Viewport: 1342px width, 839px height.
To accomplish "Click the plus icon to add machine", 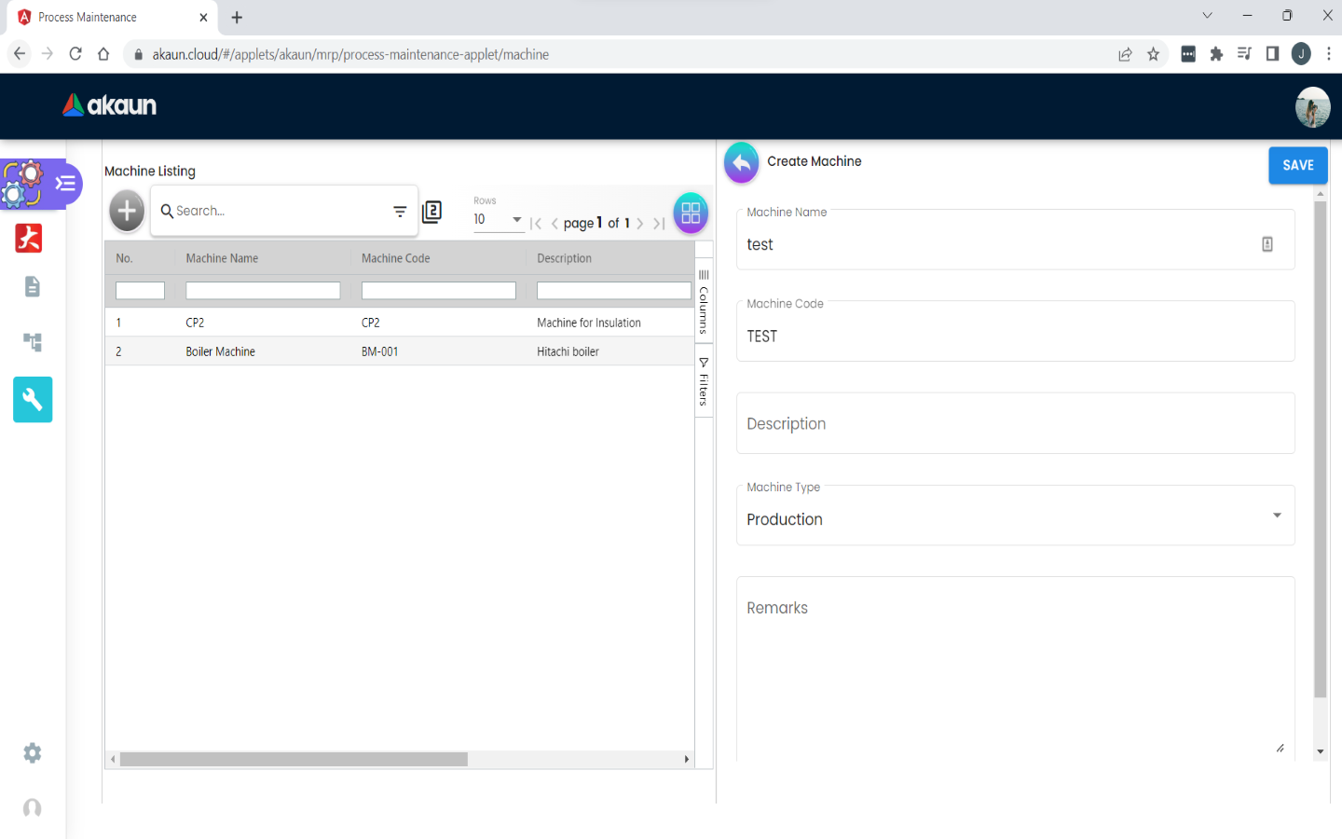I will [x=127, y=212].
